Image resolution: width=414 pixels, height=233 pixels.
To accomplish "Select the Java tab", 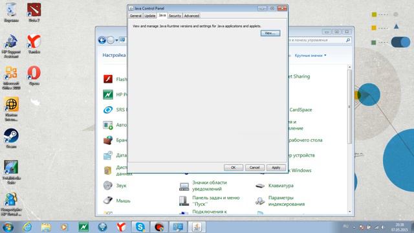I will pos(162,16).
